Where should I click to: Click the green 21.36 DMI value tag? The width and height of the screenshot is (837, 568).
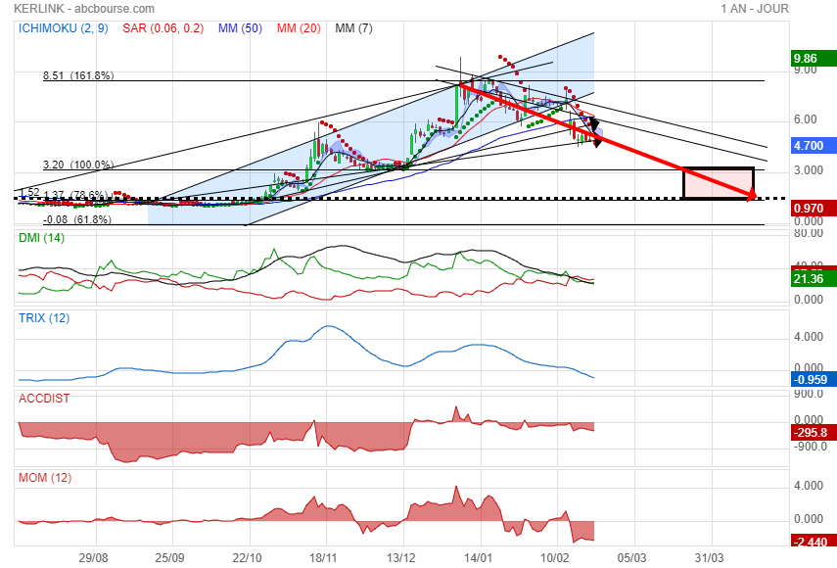point(814,279)
